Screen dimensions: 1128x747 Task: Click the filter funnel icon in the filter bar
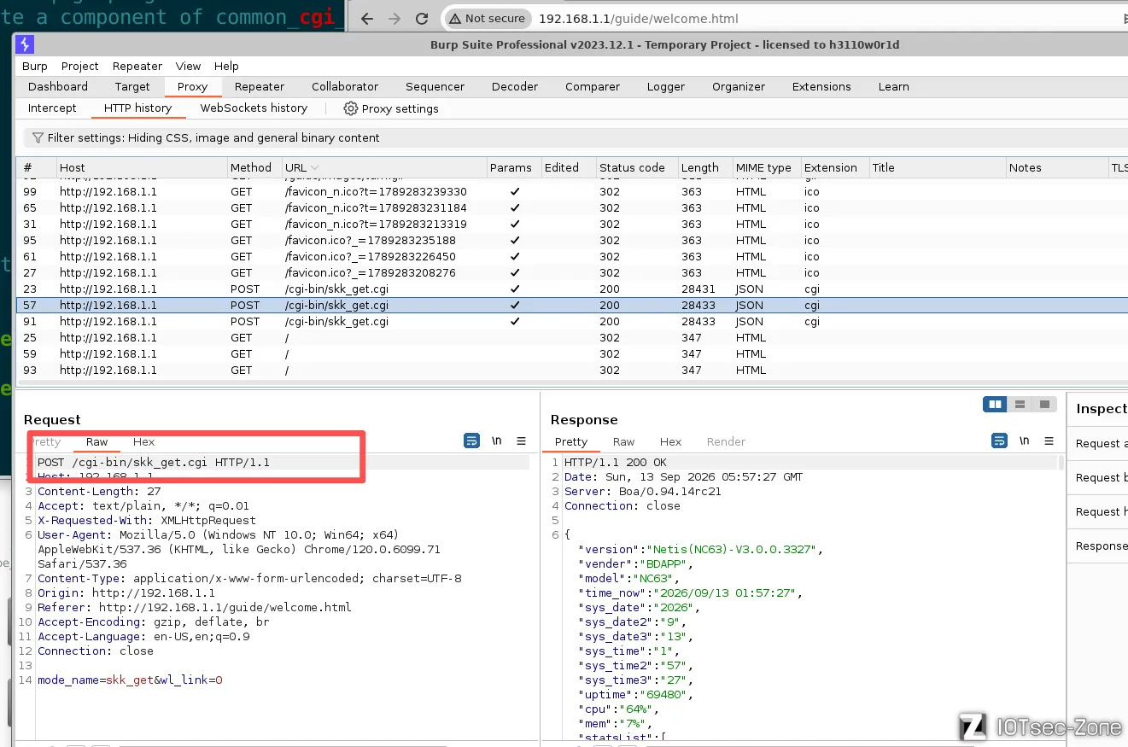(38, 137)
